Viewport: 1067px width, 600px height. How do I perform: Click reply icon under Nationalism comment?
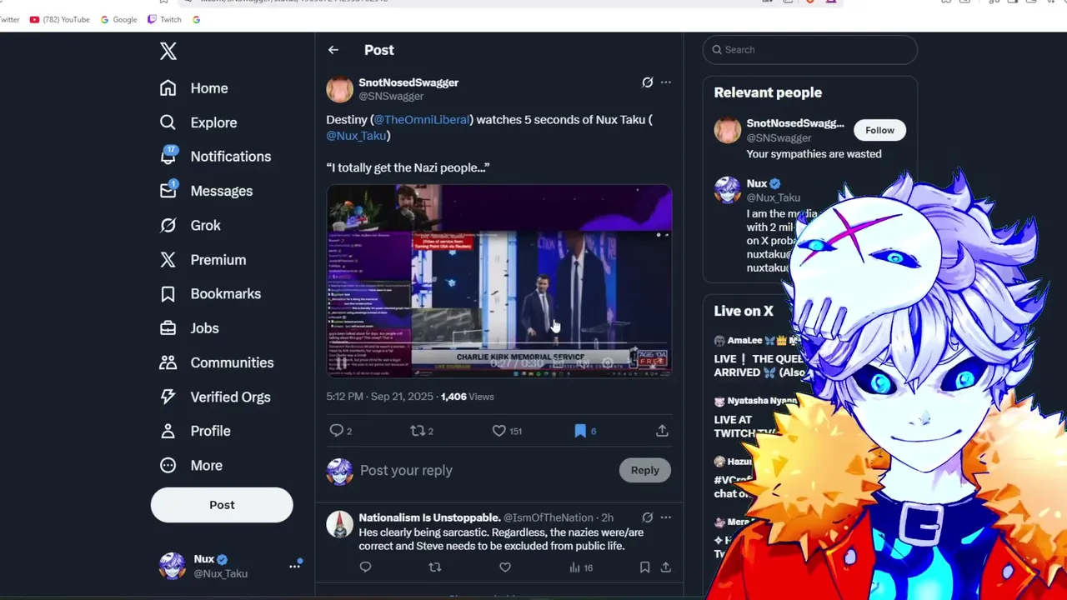(x=365, y=567)
